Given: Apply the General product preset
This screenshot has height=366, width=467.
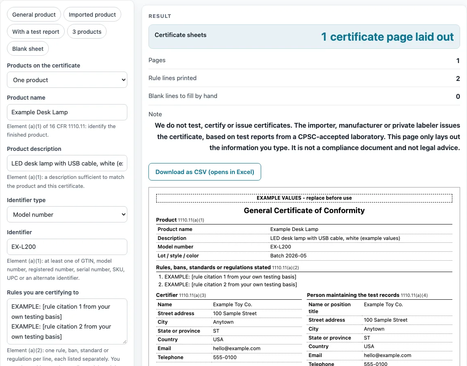Looking at the screenshot, I should [x=34, y=15].
